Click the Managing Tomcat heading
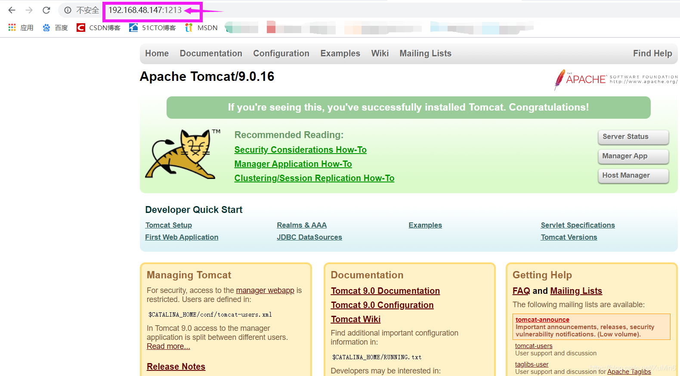The width and height of the screenshot is (680, 376). (x=189, y=275)
